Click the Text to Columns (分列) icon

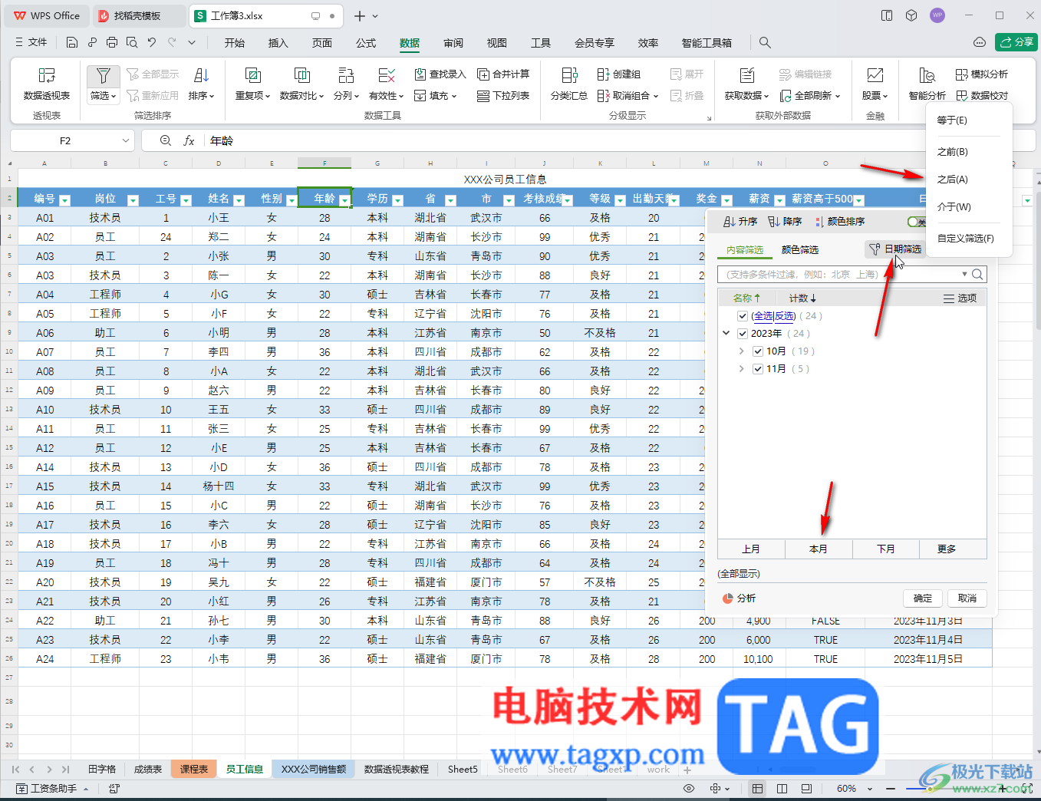pyautogui.click(x=346, y=75)
